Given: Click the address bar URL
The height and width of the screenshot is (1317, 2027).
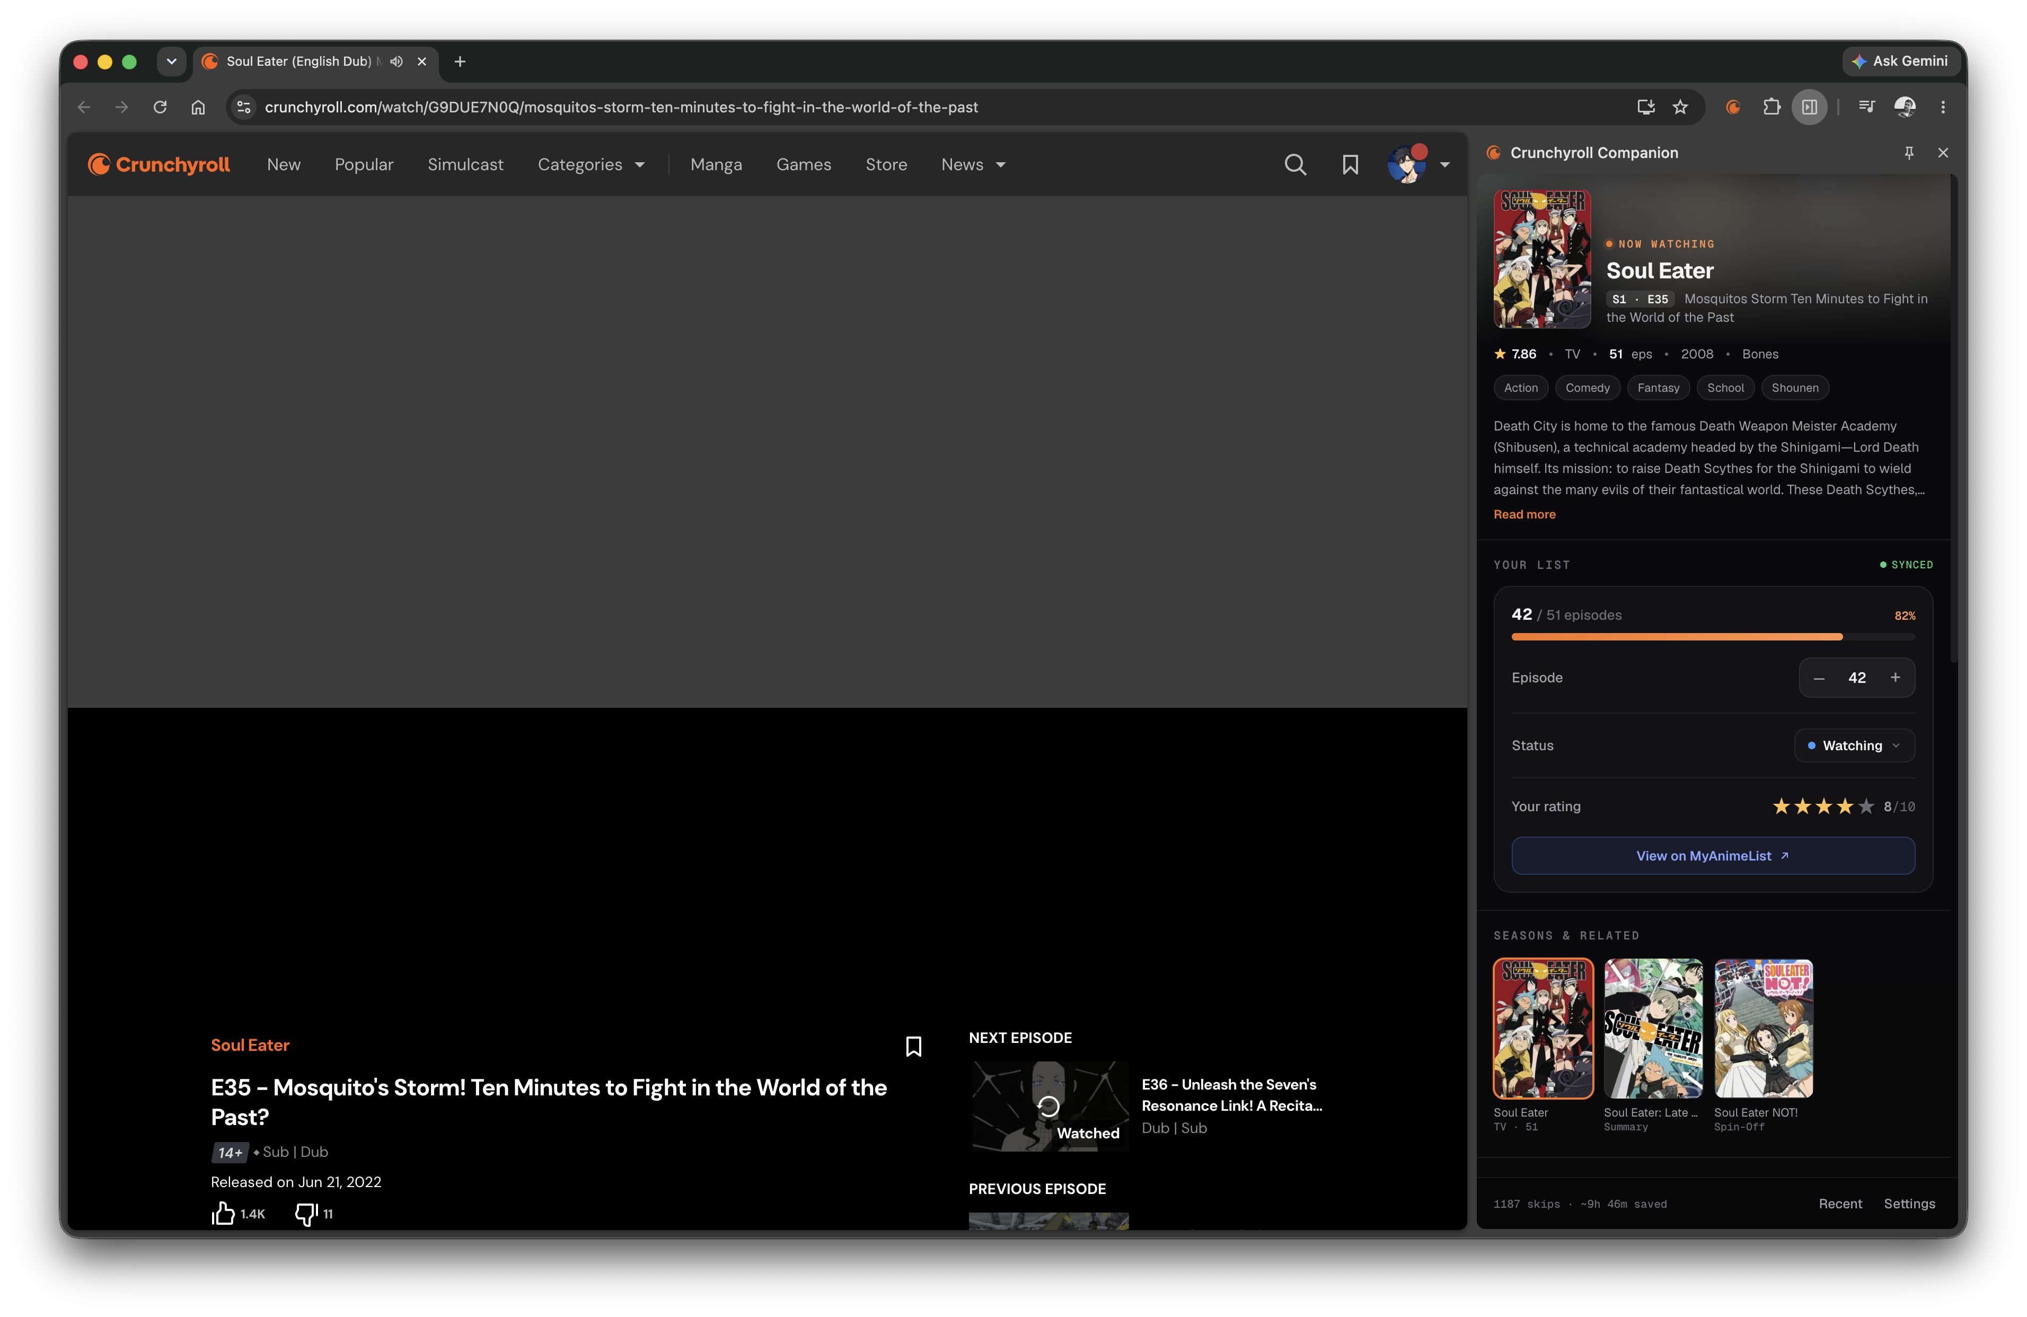Looking at the screenshot, I should coord(621,107).
